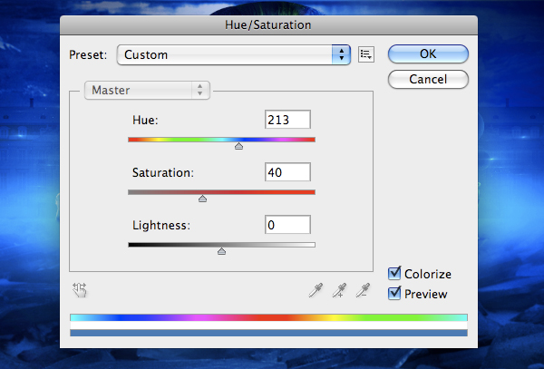Viewport: 544px width, 369px height.
Task: Toggle the Colorize checkbox
Action: 394,274
